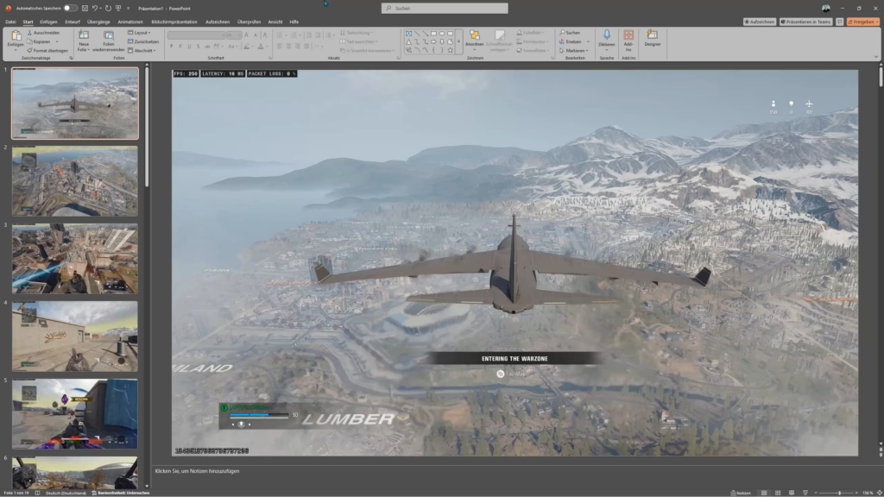This screenshot has width=884, height=497.
Task: Click the Redo icon in quick access
Action: [x=108, y=9]
